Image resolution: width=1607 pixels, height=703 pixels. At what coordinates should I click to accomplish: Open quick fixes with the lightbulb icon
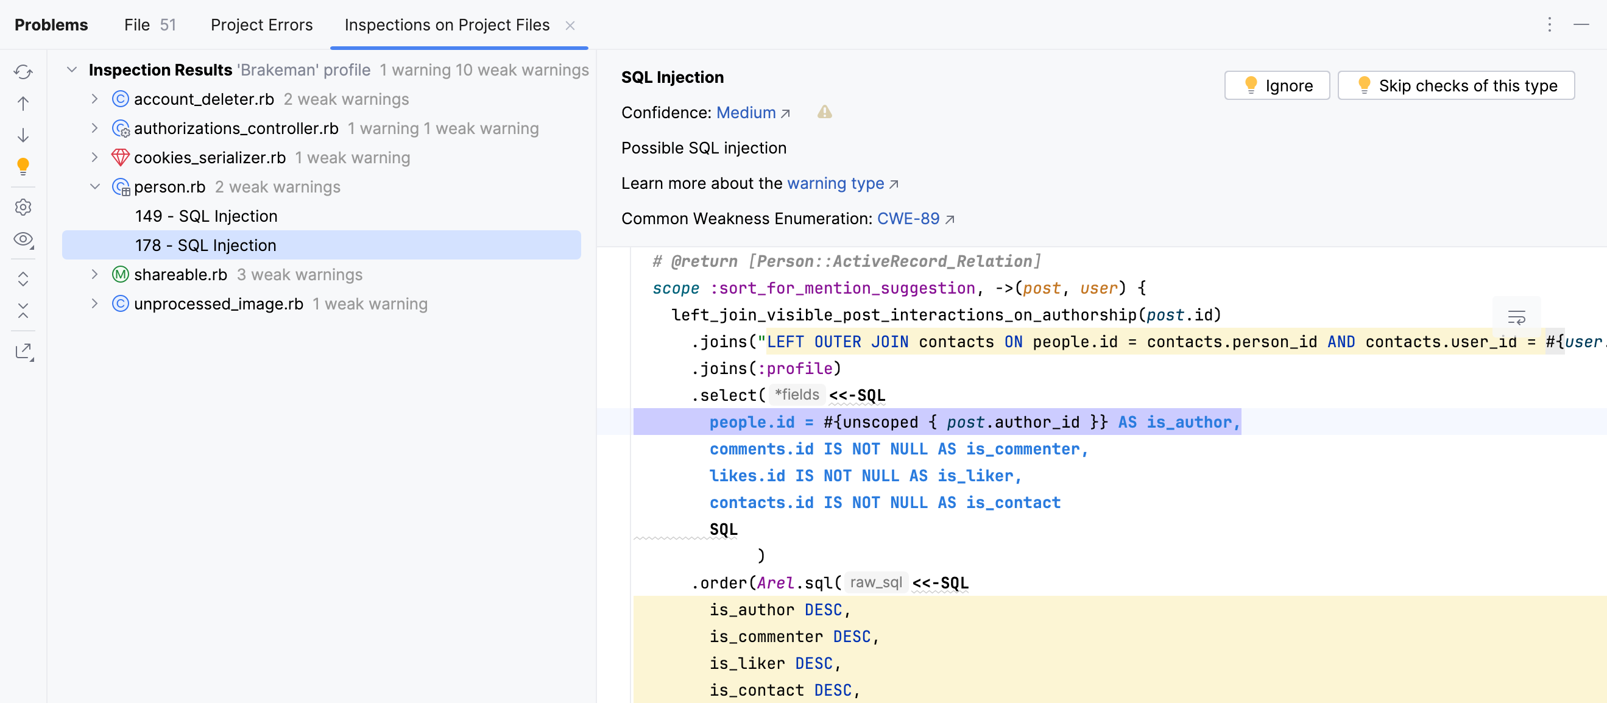23,166
